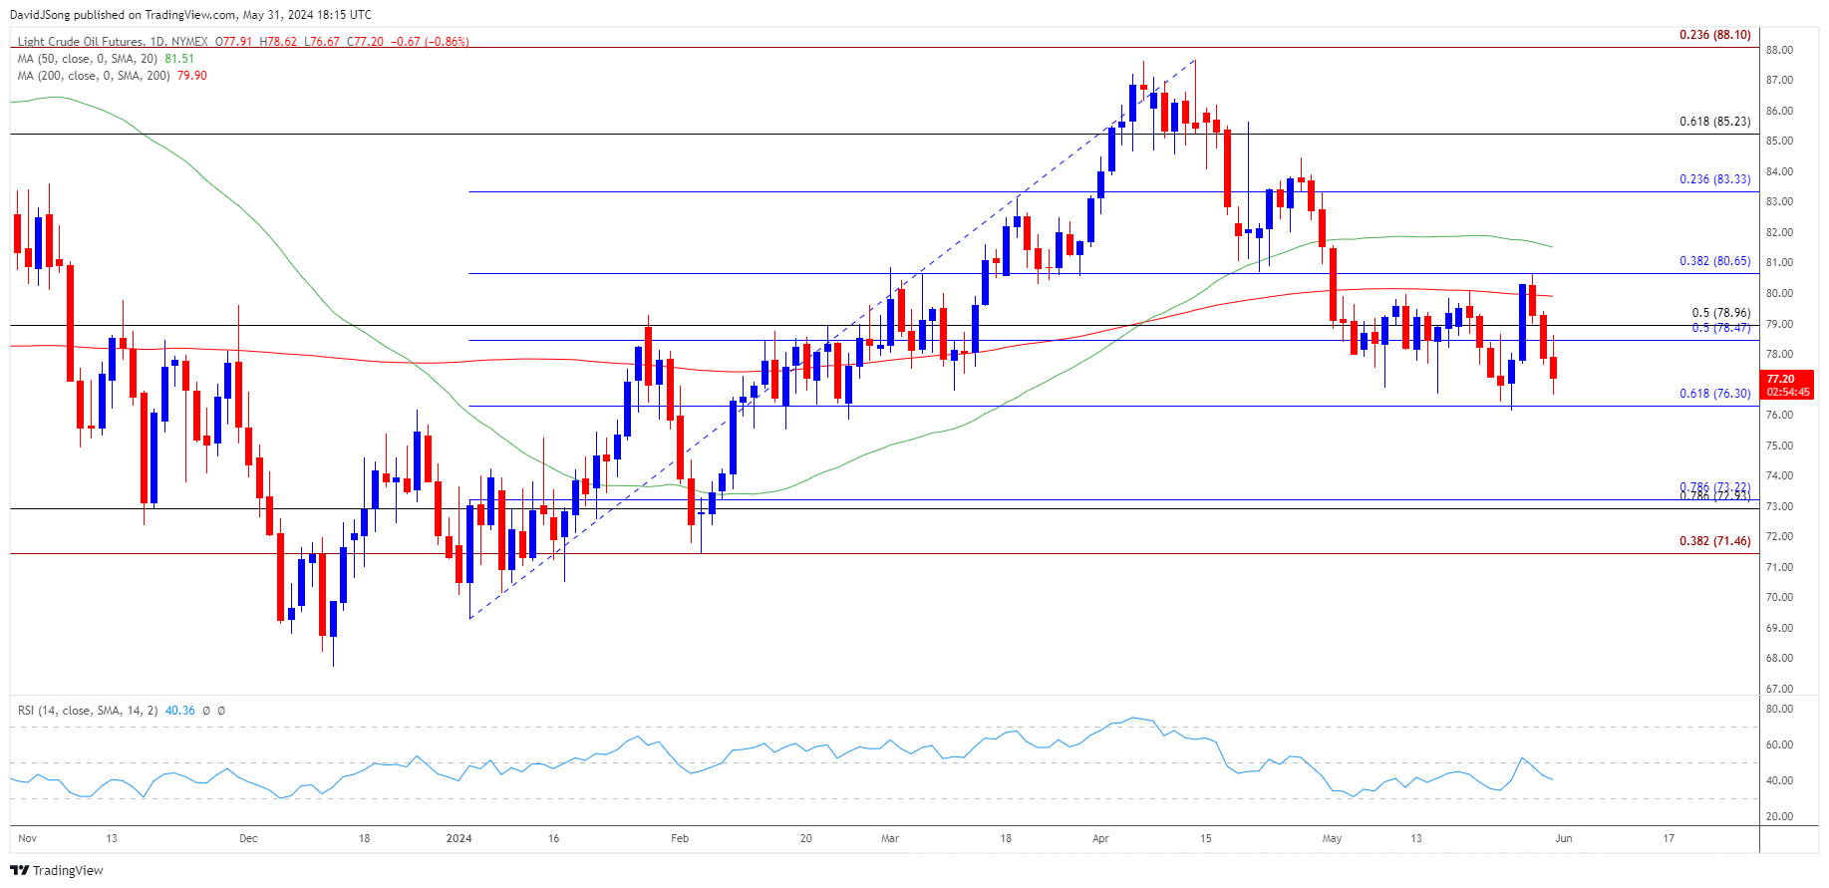The width and height of the screenshot is (1829, 888).
Task: Select the 0.618 (76.30) Fibonacci label
Action: 1714,394
